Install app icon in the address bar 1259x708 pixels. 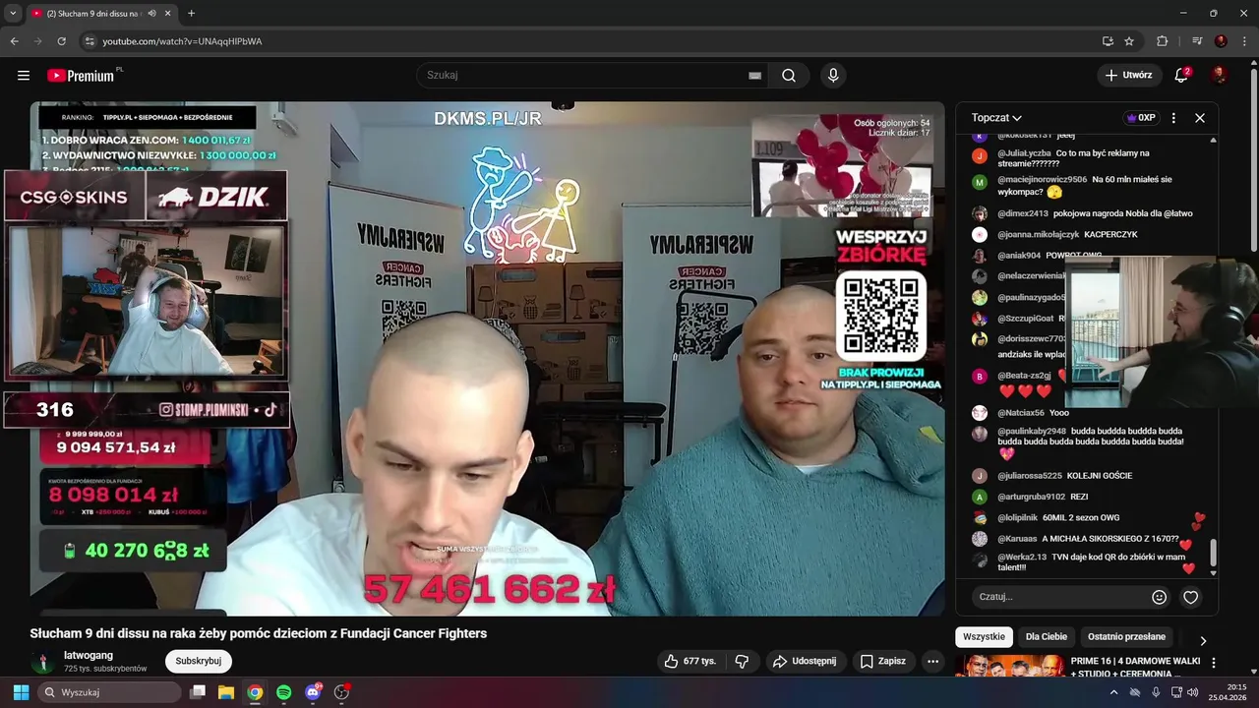pos(1108,41)
